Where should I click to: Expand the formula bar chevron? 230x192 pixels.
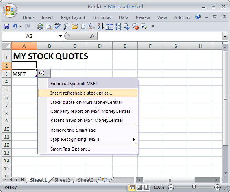225,35
